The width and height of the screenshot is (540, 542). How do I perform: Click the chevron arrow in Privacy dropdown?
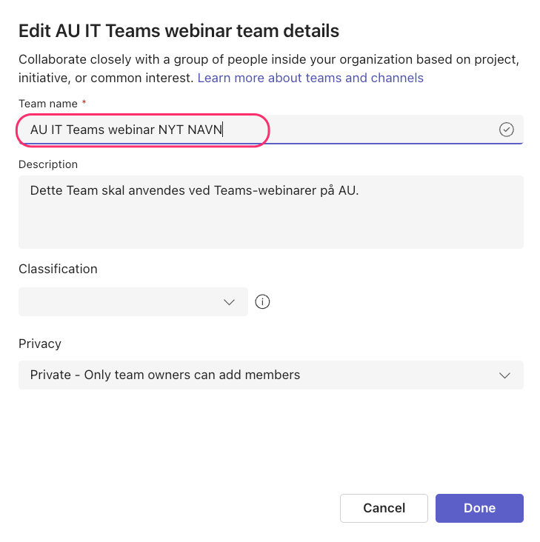(x=504, y=375)
